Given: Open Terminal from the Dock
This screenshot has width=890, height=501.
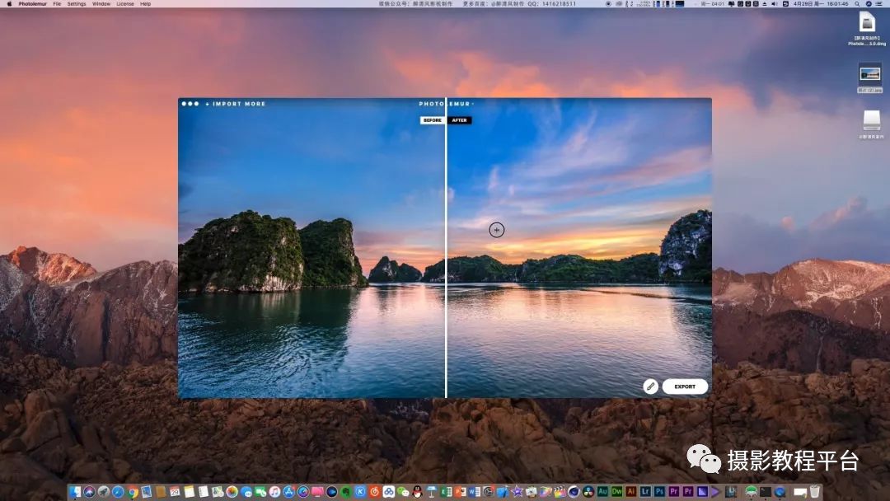Looking at the screenshot, I should coord(765,492).
